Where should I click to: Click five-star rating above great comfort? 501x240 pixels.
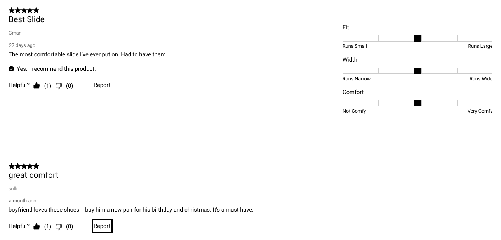24,166
